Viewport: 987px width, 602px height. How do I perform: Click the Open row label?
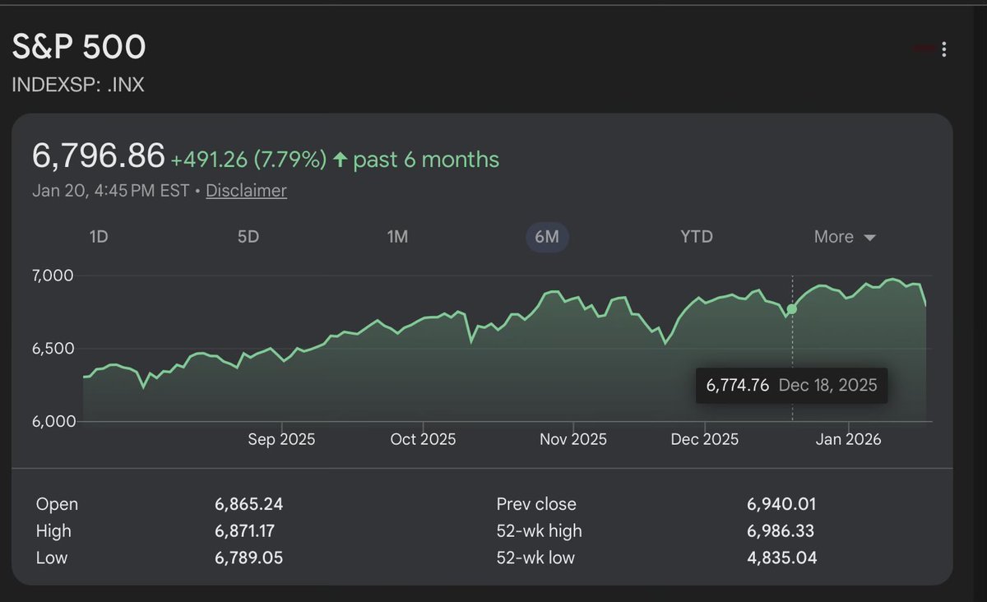pos(57,504)
